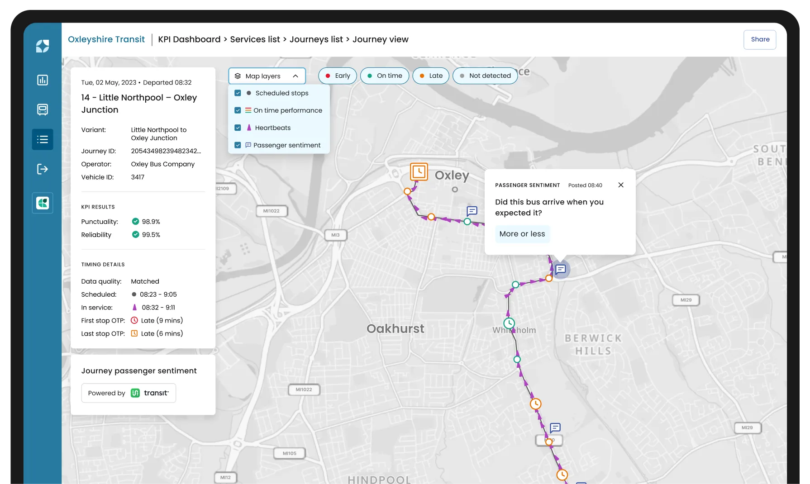Image resolution: width=810 pixels, height=484 pixels.
Task: Click the Oxleyshire Transit title link
Action: (106, 39)
